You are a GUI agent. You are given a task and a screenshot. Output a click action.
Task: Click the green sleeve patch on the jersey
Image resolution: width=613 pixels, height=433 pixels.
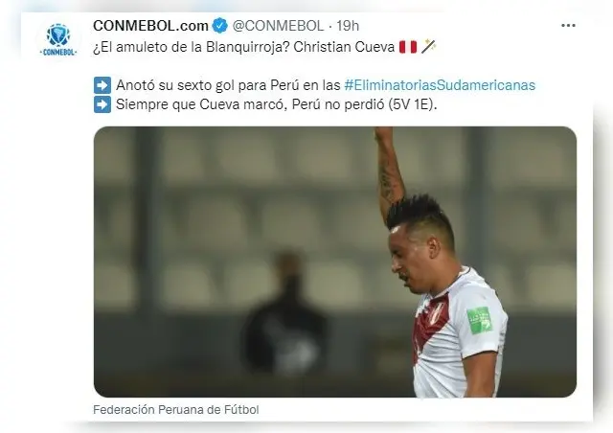tap(479, 320)
